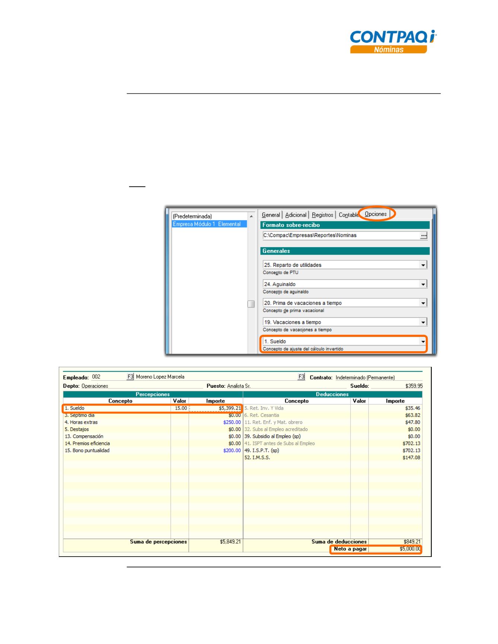Select deduction 49. I.S.P.T. (sp)
498x644 pixels.
[x=332, y=451]
